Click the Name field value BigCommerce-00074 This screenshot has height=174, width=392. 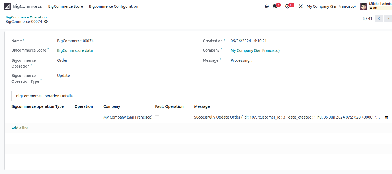click(75, 41)
